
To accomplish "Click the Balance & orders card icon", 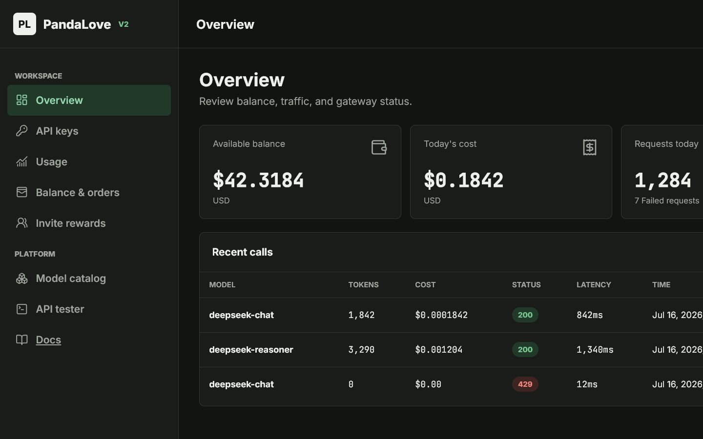I will (21, 192).
